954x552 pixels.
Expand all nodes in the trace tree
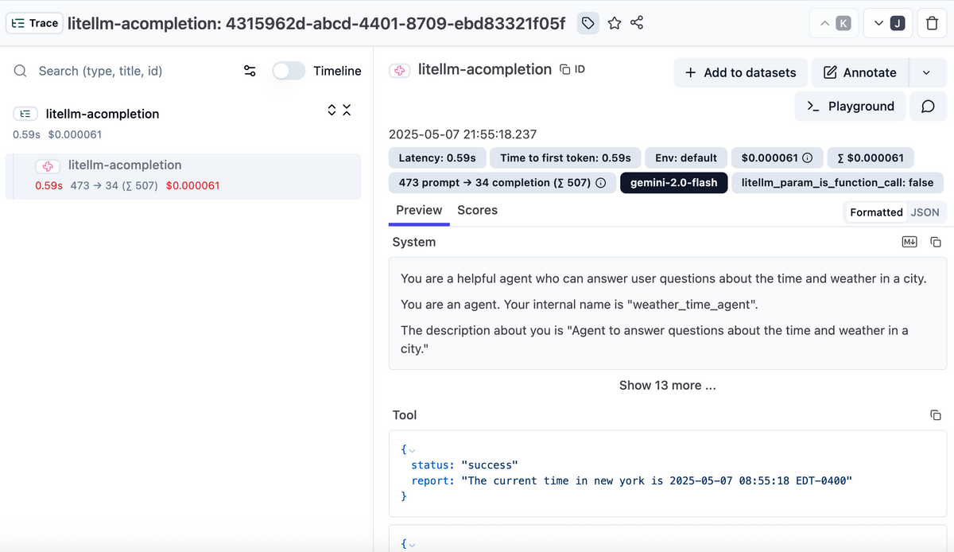point(332,110)
